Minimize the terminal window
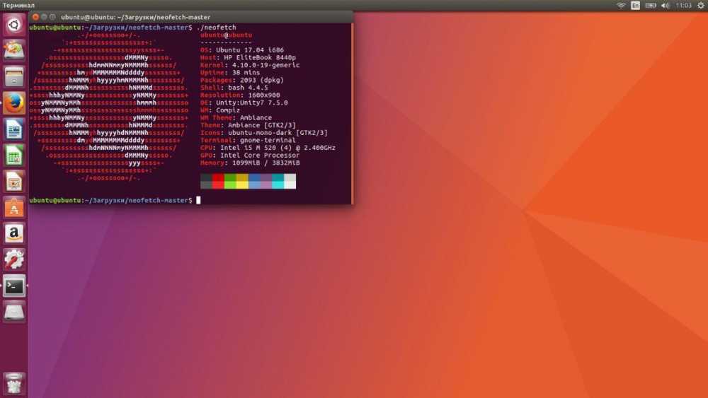This screenshot has width=708, height=398. pyautogui.click(x=44, y=17)
